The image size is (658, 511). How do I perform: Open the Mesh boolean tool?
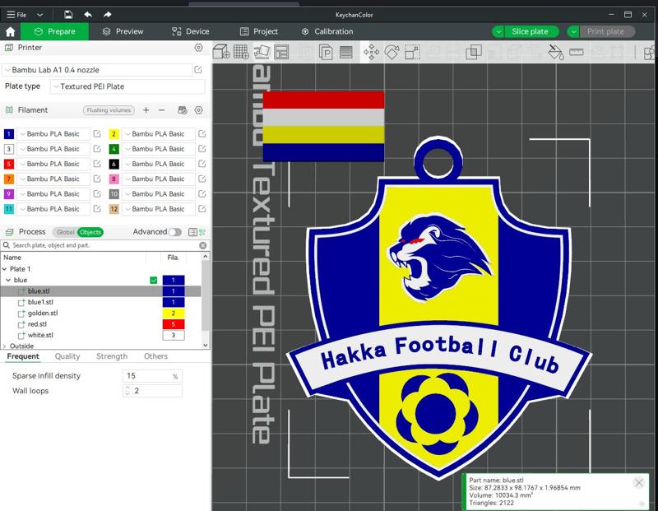coord(474,52)
